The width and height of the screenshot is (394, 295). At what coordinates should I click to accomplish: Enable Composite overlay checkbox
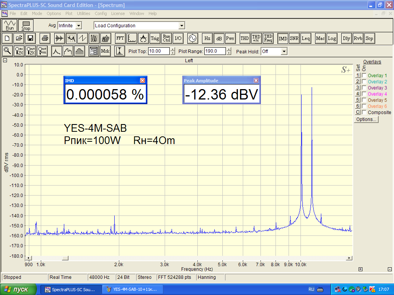point(364,112)
